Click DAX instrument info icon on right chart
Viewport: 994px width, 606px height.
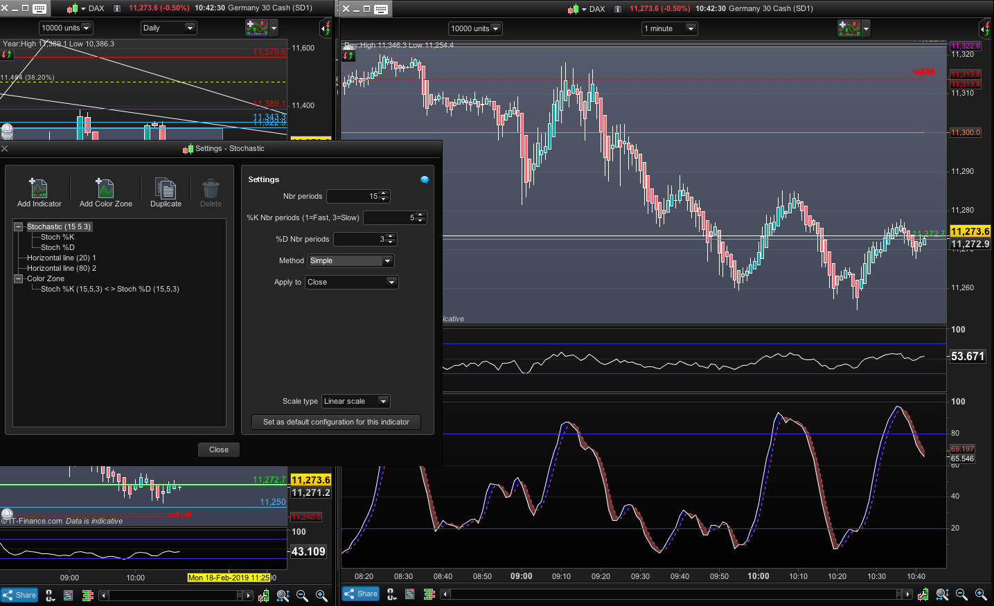(x=617, y=9)
